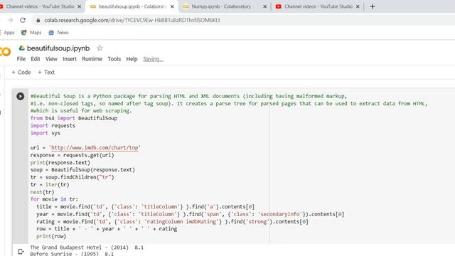Open the Edit menu
Viewport: 455px width, 256px height.
[x=36, y=59]
